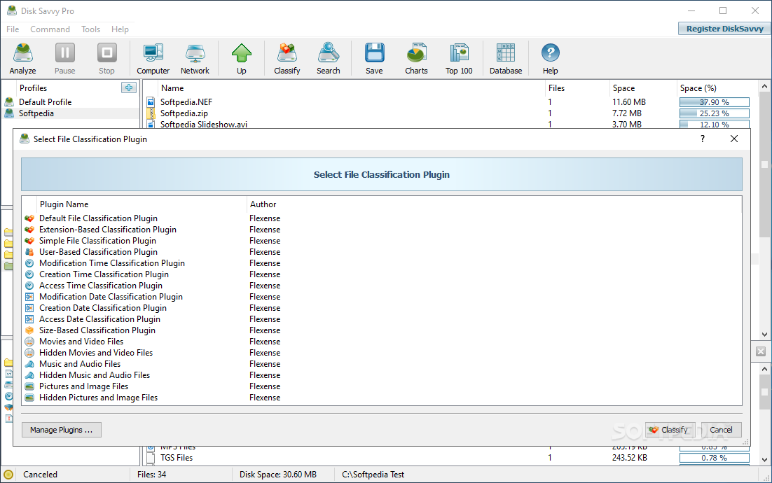The image size is (772, 483).
Task: Select Hidden Music and Audio Files
Action: (x=95, y=375)
